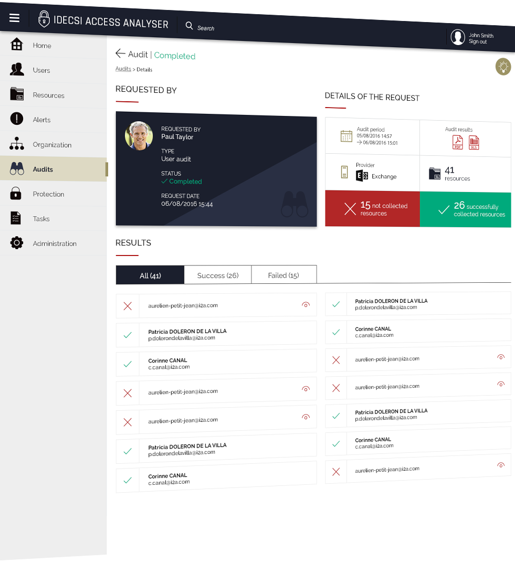Screen dimensions: 515x563
Task: Go to Administration in the sidebar
Action: [54, 243]
